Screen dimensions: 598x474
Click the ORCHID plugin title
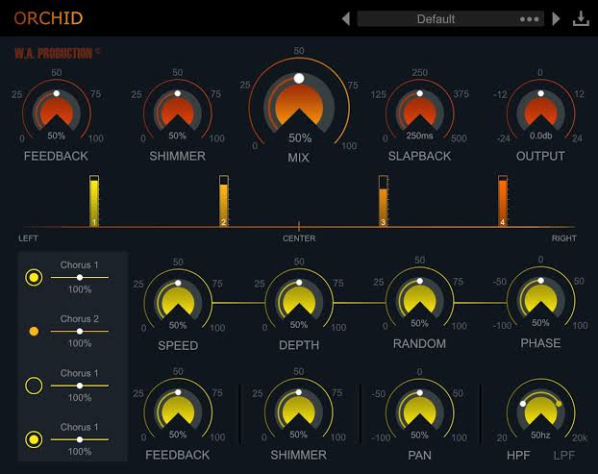click(x=46, y=18)
